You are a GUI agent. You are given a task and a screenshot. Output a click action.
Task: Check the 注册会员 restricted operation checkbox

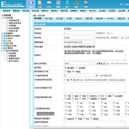65,118
